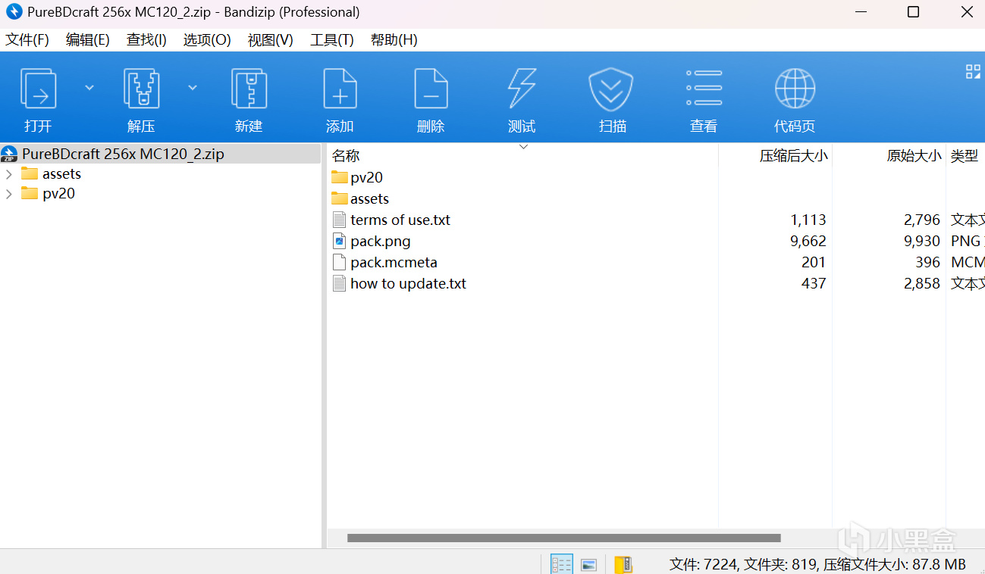
Task: Click compressed size 9,662 of pack.png
Action: (808, 242)
